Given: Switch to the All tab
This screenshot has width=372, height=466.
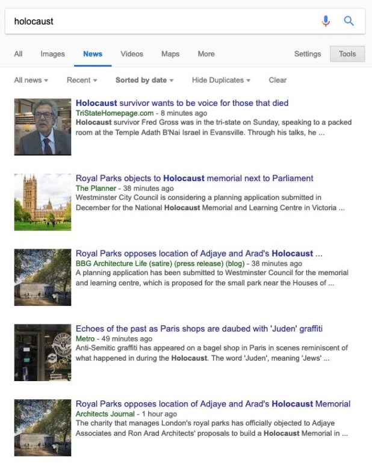Looking at the screenshot, I should [18, 54].
